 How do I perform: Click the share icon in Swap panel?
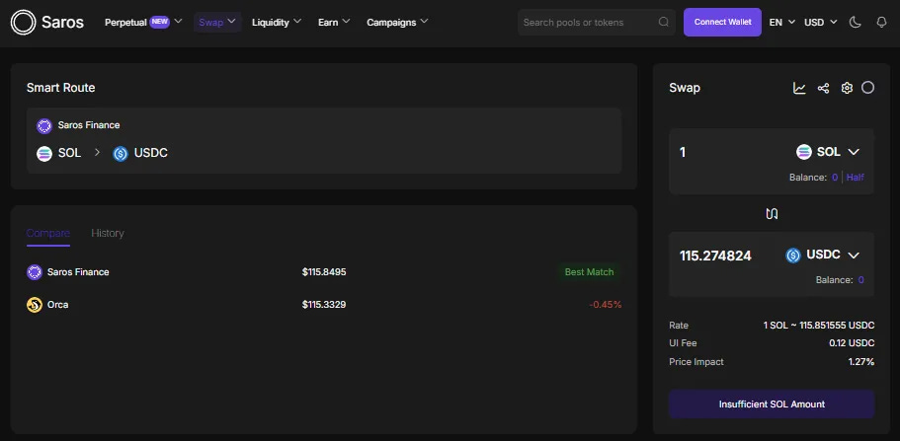[823, 88]
